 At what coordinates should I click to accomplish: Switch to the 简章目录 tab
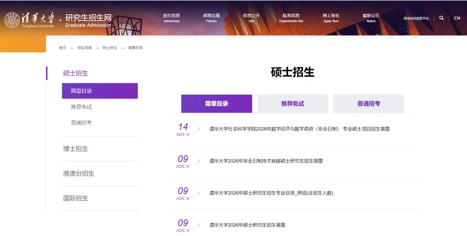point(217,104)
